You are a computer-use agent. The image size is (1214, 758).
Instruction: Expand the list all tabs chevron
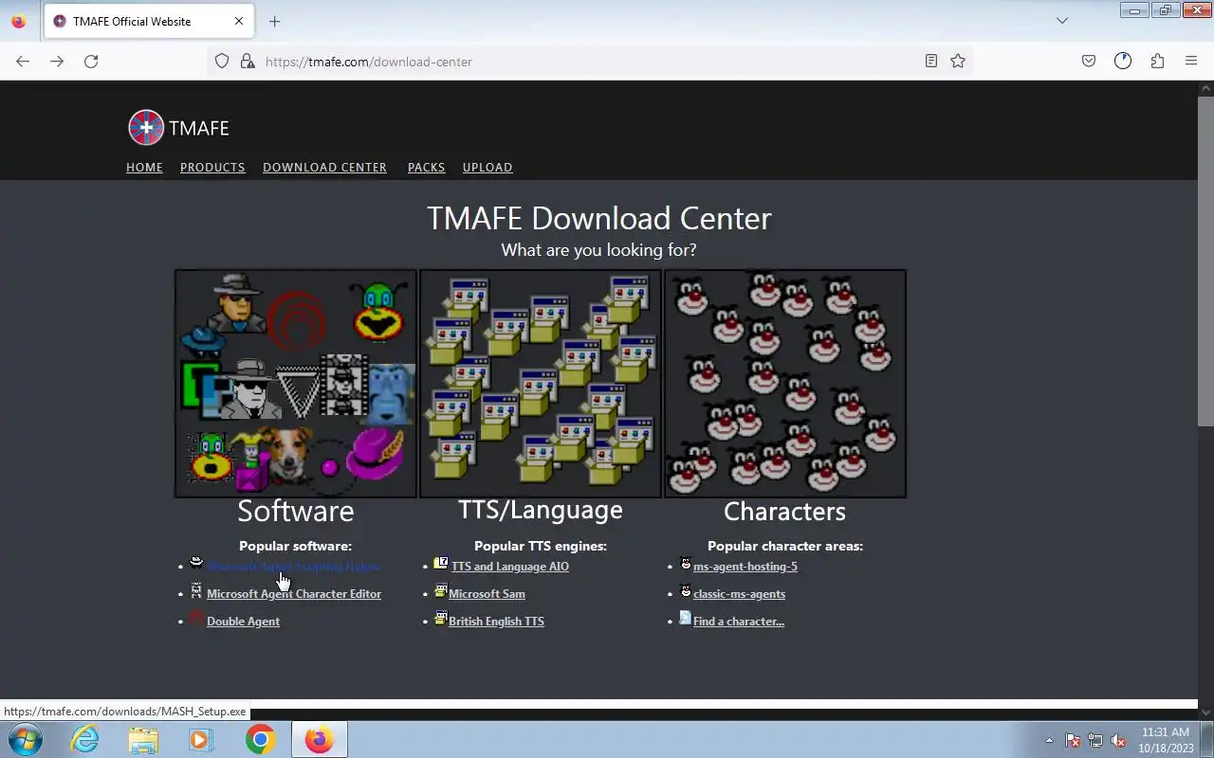pyautogui.click(x=1062, y=21)
